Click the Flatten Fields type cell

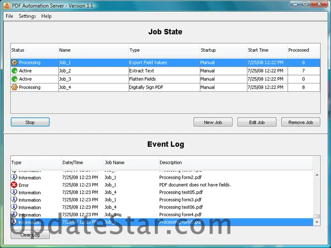point(164,79)
